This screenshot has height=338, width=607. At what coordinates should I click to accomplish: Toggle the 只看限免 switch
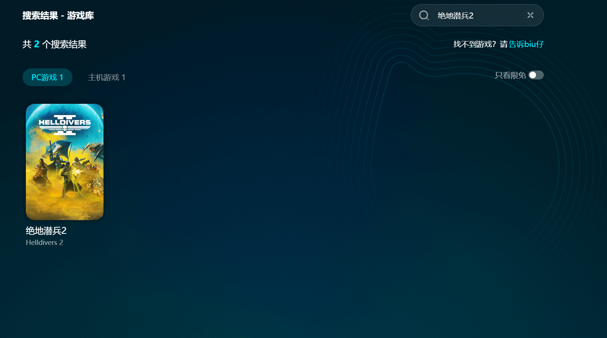click(x=536, y=75)
